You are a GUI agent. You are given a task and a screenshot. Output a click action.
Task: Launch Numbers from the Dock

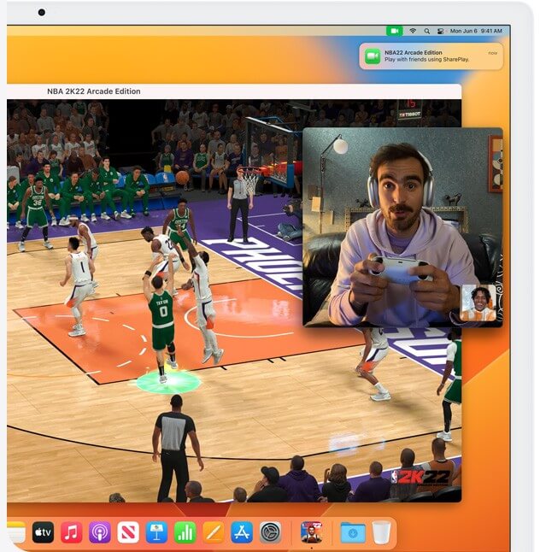pos(185,532)
